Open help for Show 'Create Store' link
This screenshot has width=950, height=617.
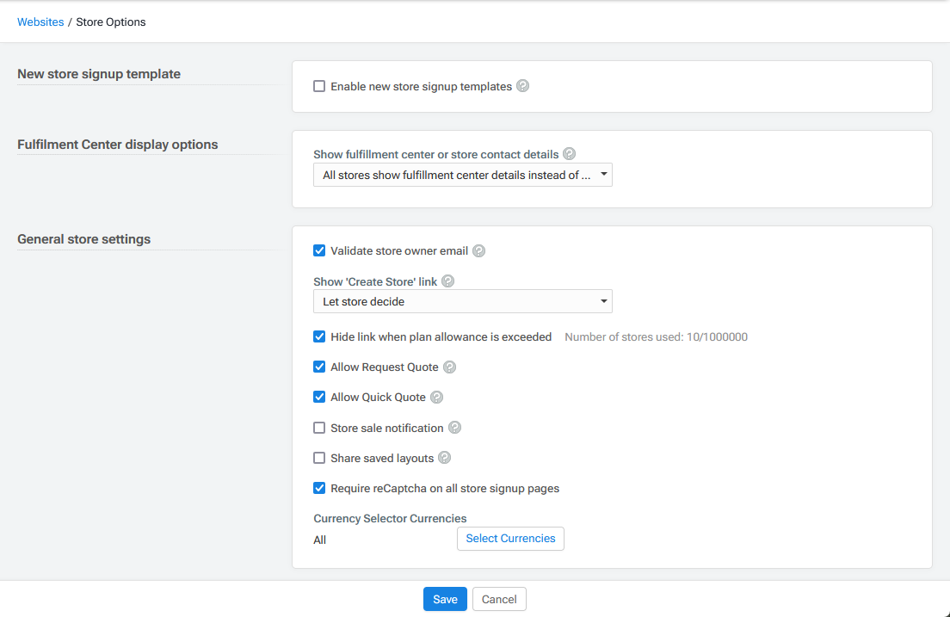pyautogui.click(x=447, y=281)
